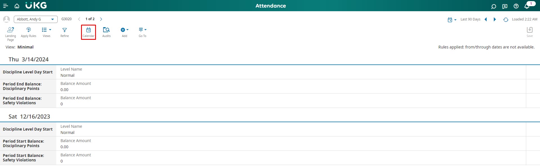Open the main navigation menu icon
The image size is (540, 167).
pyautogui.click(x=5, y=6)
